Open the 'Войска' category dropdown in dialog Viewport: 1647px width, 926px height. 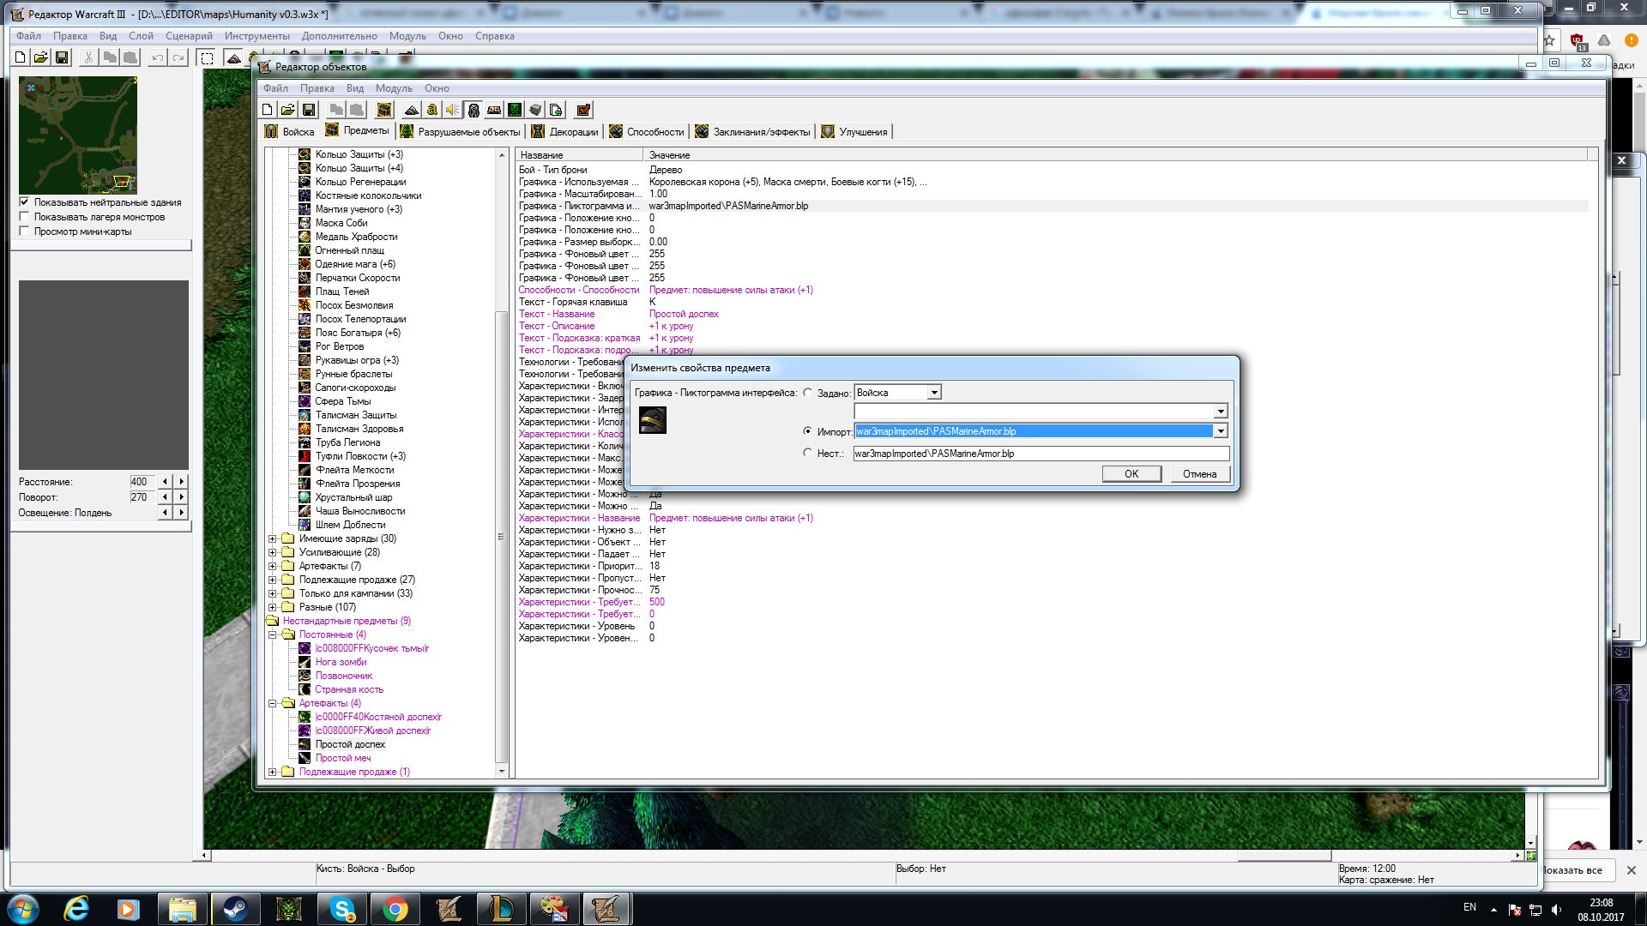(x=934, y=393)
